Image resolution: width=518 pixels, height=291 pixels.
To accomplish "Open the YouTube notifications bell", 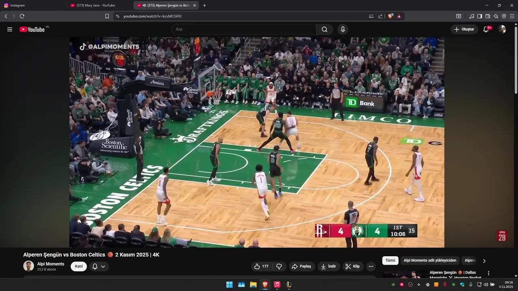I will pyautogui.click(x=486, y=30).
